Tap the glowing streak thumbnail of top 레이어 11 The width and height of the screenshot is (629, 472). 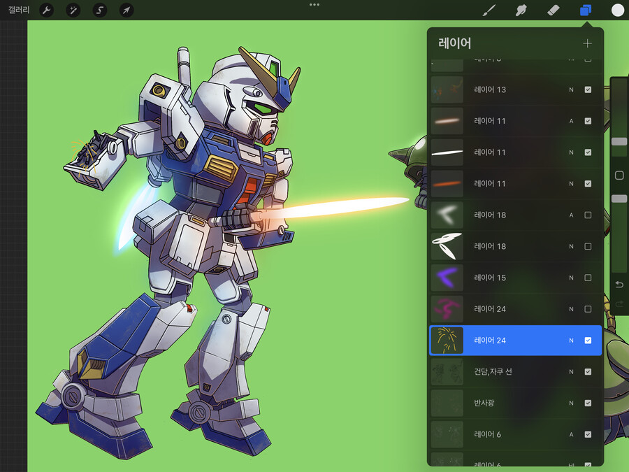(x=447, y=121)
